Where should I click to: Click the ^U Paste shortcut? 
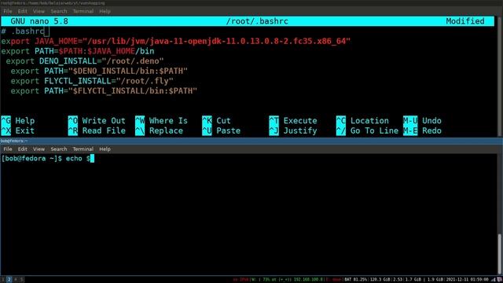[222, 131]
